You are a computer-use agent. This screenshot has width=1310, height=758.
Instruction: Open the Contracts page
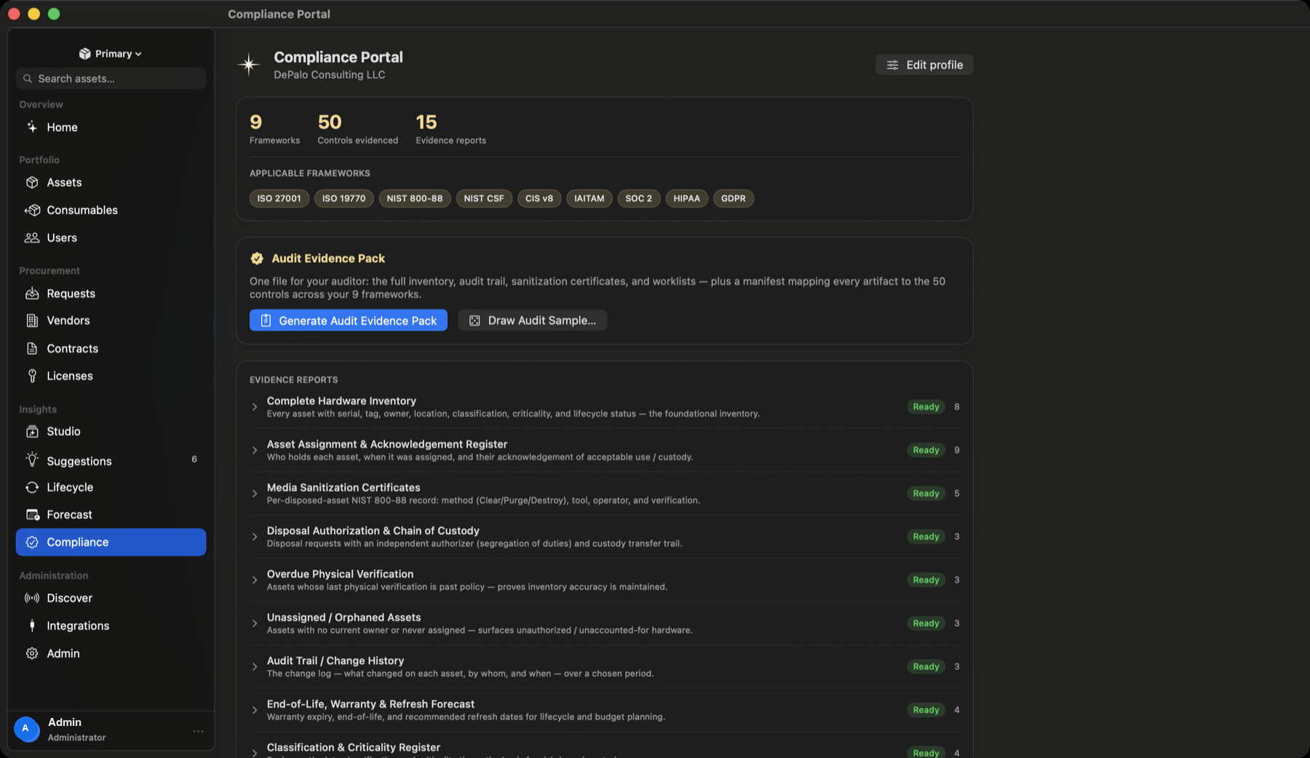111,348
